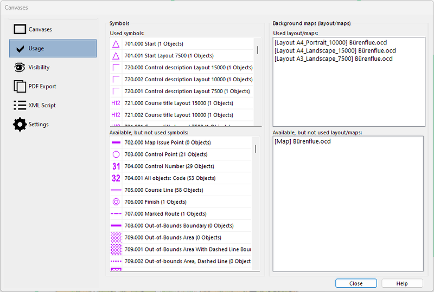Select 708.000 Out-of-Bounds Boundary text
The height and width of the screenshot is (292, 434).
click(179, 225)
